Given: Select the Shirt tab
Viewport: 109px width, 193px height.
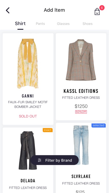Looking at the screenshot, I should pyautogui.click(x=20, y=23).
